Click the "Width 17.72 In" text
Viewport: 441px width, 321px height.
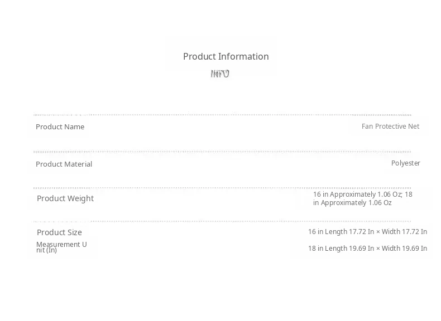tap(404, 232)
